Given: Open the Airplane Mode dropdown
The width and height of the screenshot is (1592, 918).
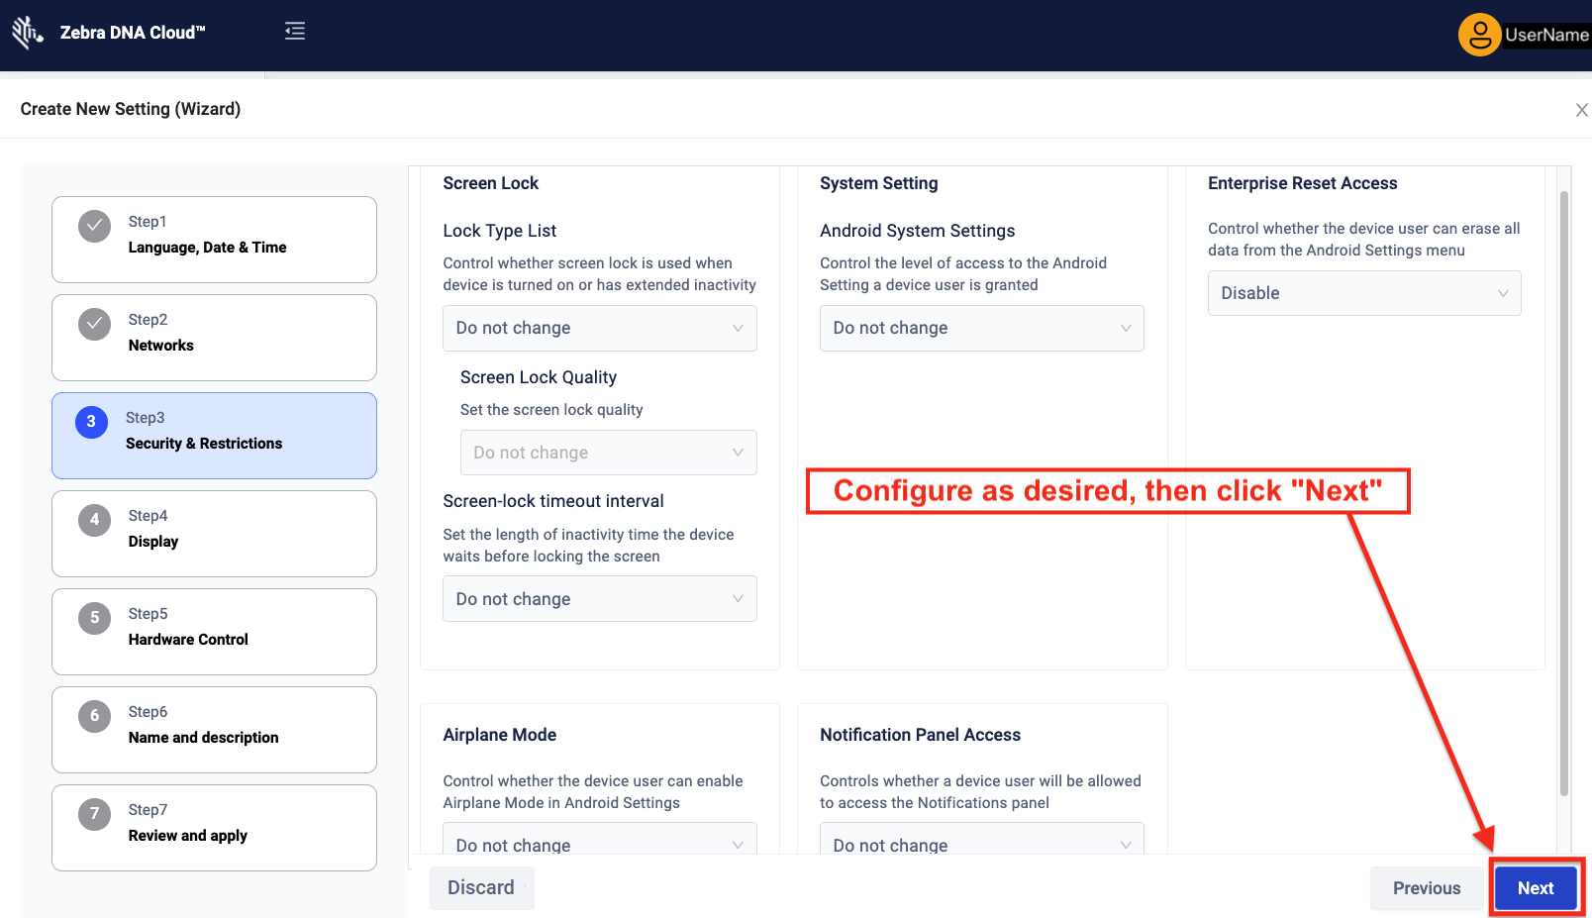Looking at the screenshot, I should click(x=599, y=842).
